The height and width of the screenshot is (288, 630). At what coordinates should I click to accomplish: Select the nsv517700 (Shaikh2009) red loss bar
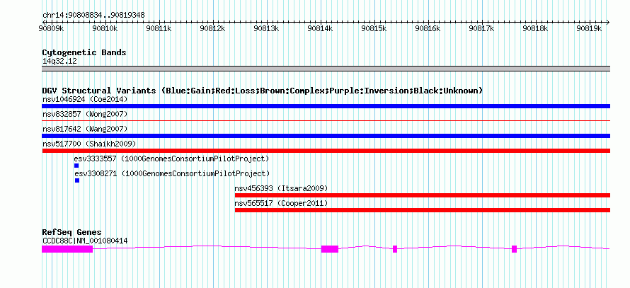click(326, 151)
